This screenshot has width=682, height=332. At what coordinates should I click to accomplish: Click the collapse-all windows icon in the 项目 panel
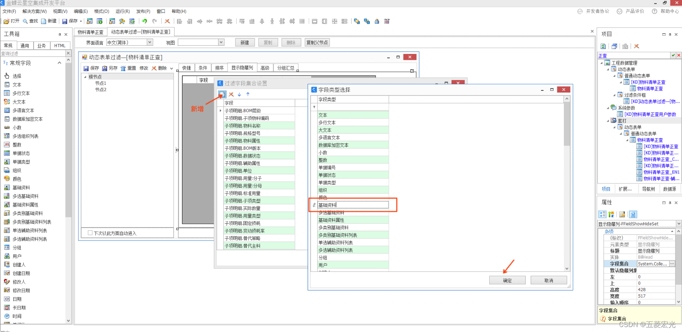614,46
